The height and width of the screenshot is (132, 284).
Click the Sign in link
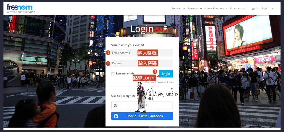point(254,9)
